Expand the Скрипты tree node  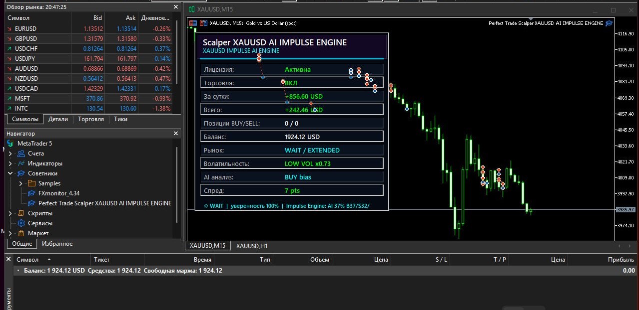click(10, 213)
